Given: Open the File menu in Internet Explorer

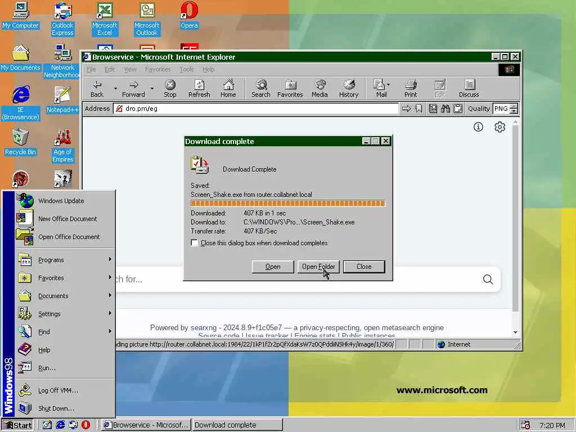Looking at the screenshot, I should pyautogui.click(x=91, y=69).
